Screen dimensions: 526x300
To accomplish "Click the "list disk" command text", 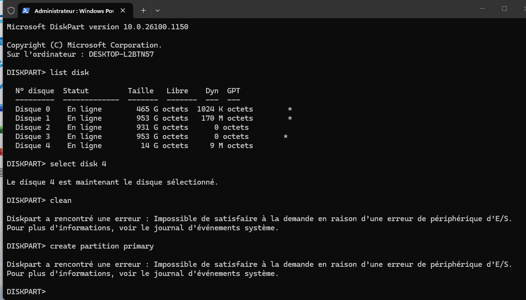I will 69,73.
